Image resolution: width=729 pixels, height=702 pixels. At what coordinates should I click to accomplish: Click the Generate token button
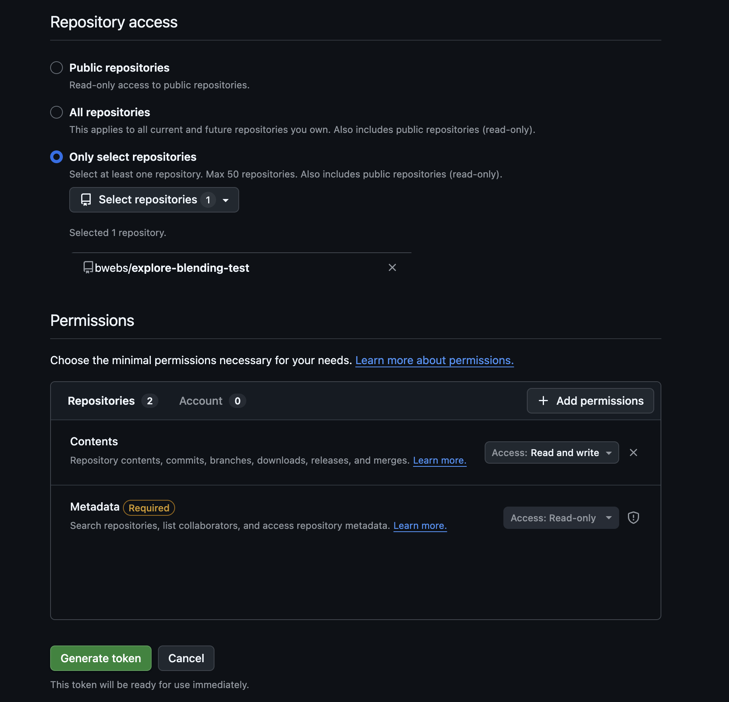[x=101, y=658]
